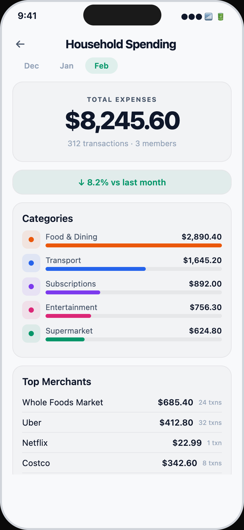Viewport: 244px width, 530px height.
Task: Tap the blue Transport spending bar
Action: click(x=96, y=269)
